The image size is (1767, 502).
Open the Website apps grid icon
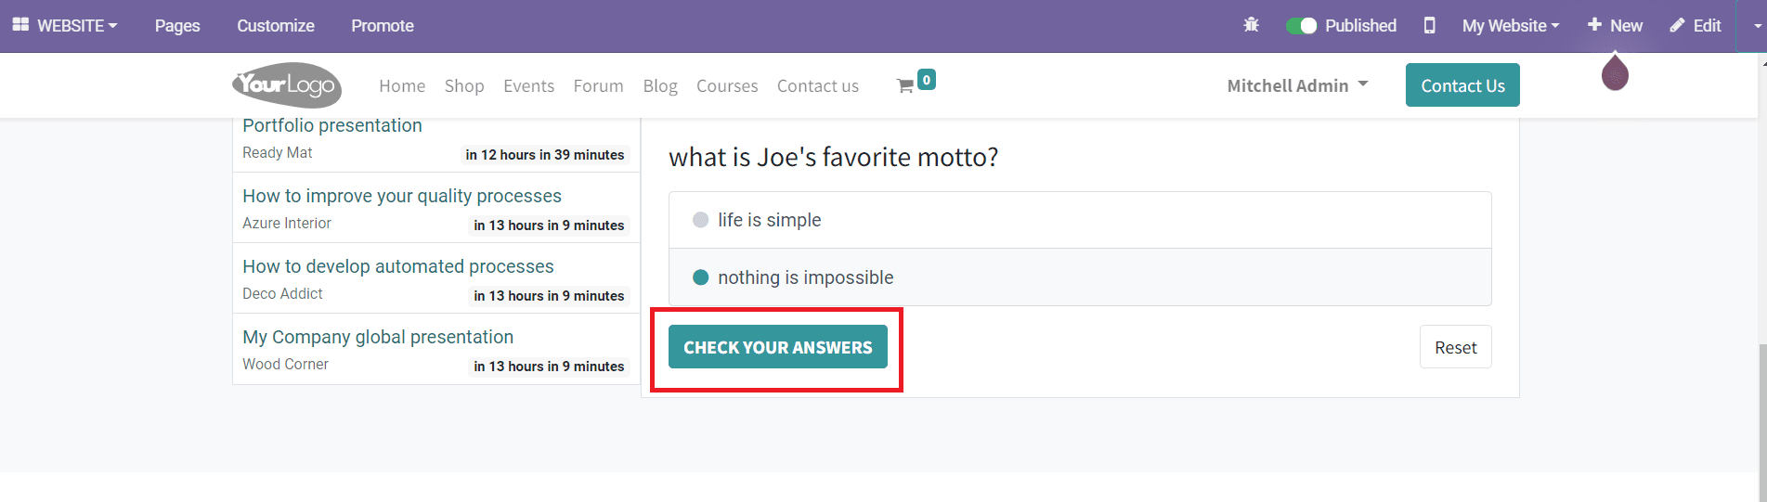[20, 25]
